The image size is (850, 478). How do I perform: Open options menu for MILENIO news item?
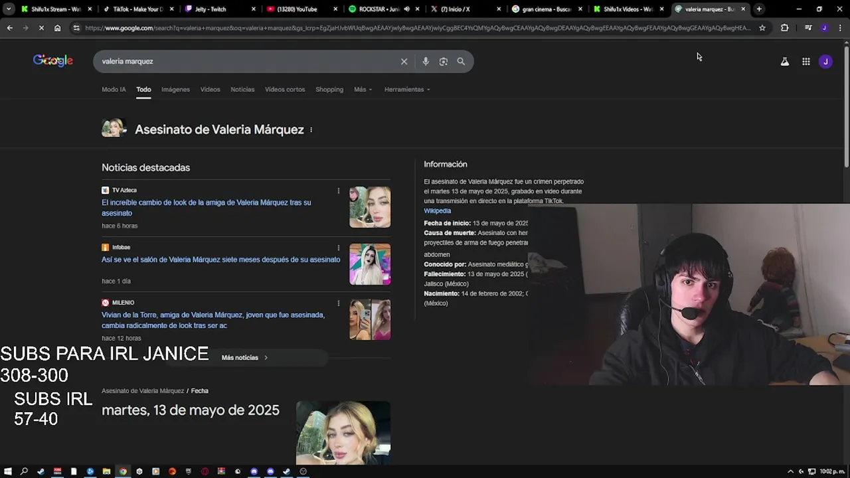338,303
